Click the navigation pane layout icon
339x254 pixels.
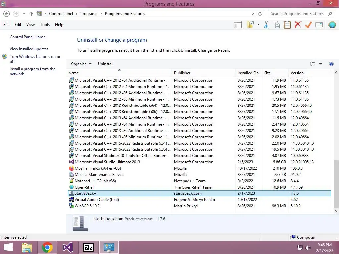(x=238, y=25)
